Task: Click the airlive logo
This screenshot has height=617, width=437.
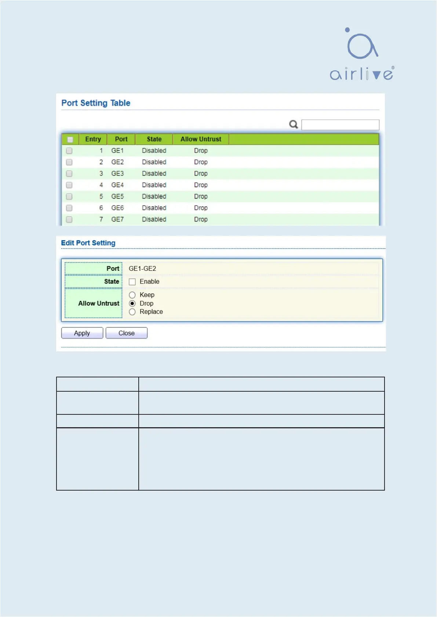Action: (x=362, y=55)
